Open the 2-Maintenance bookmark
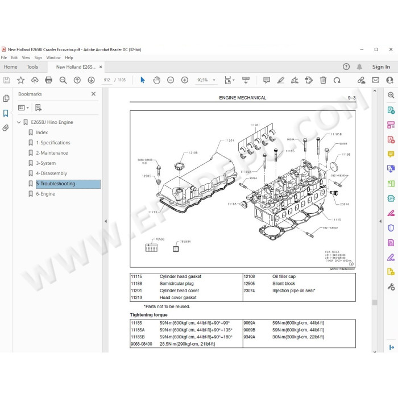This screenshot has height=398, width=398. point(52,153)
